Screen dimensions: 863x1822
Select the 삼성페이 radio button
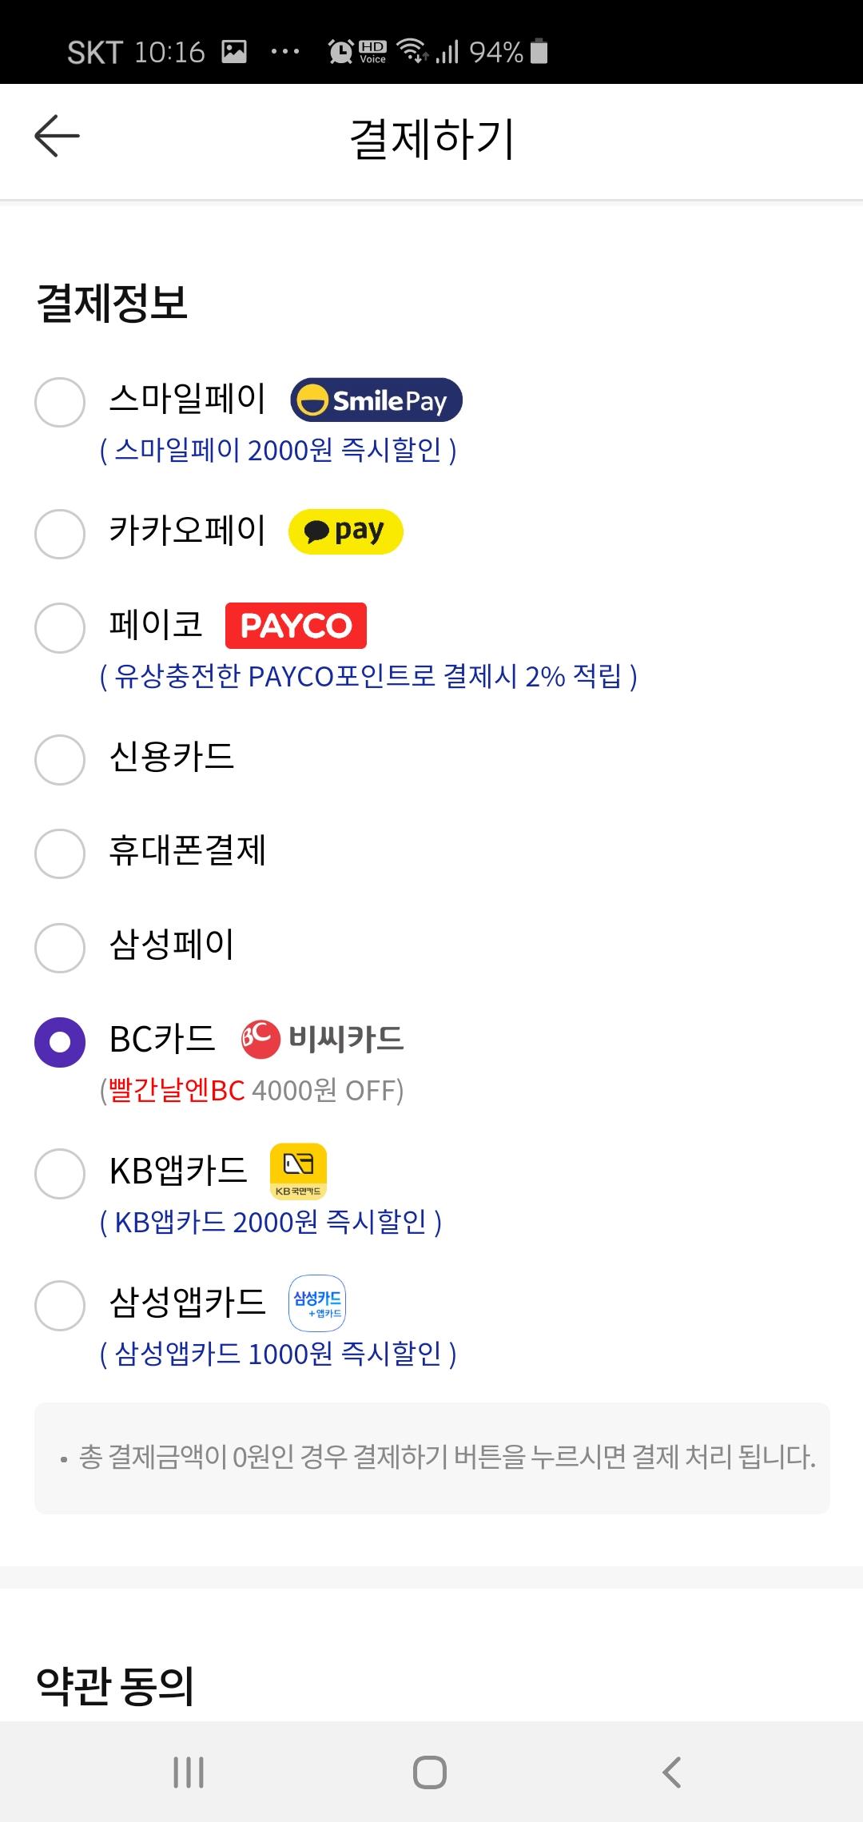point(60,948)
